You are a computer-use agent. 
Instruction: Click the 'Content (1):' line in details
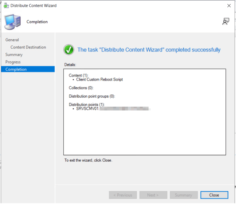(x=78, y=75)
